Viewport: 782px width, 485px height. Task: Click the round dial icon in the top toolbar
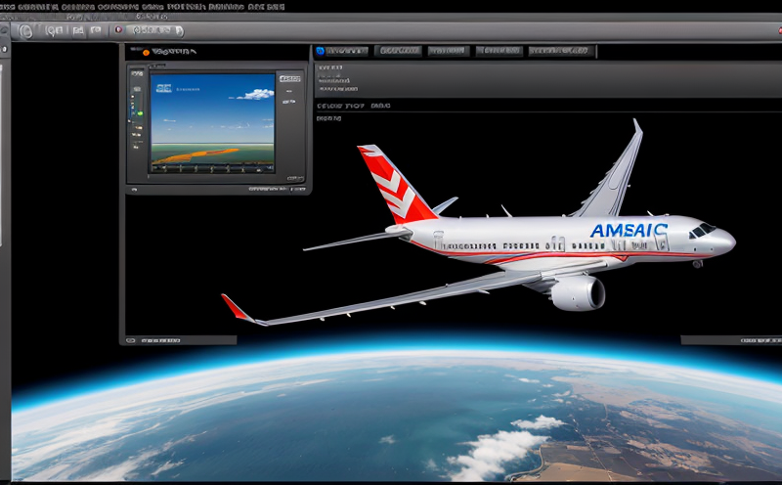pyautogui.click(x=25, y=31)
